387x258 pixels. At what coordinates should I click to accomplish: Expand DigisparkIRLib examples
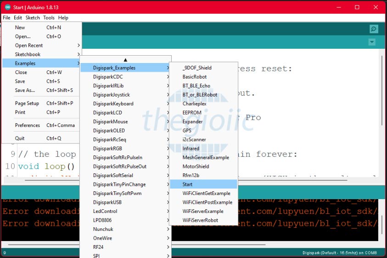[x=125, y=86]
